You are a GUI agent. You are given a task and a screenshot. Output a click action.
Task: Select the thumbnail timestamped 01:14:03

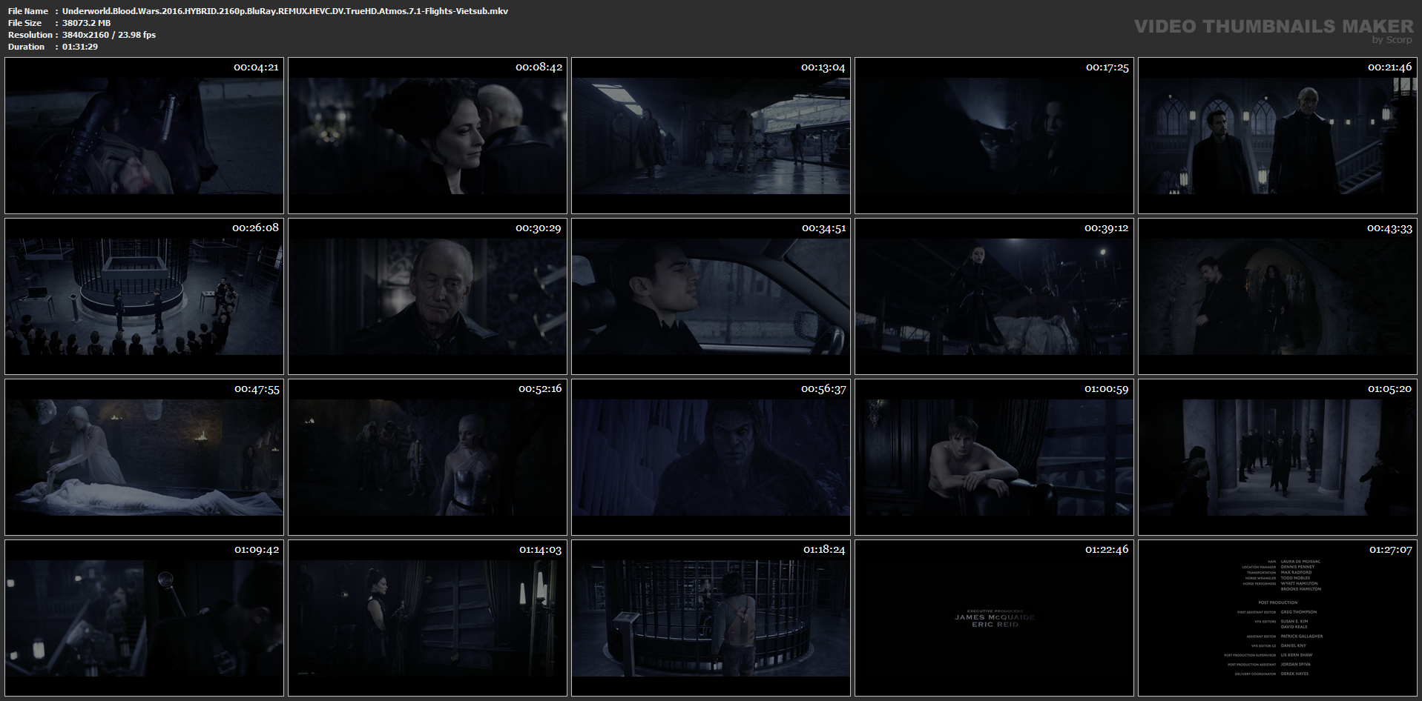point(427,618)
